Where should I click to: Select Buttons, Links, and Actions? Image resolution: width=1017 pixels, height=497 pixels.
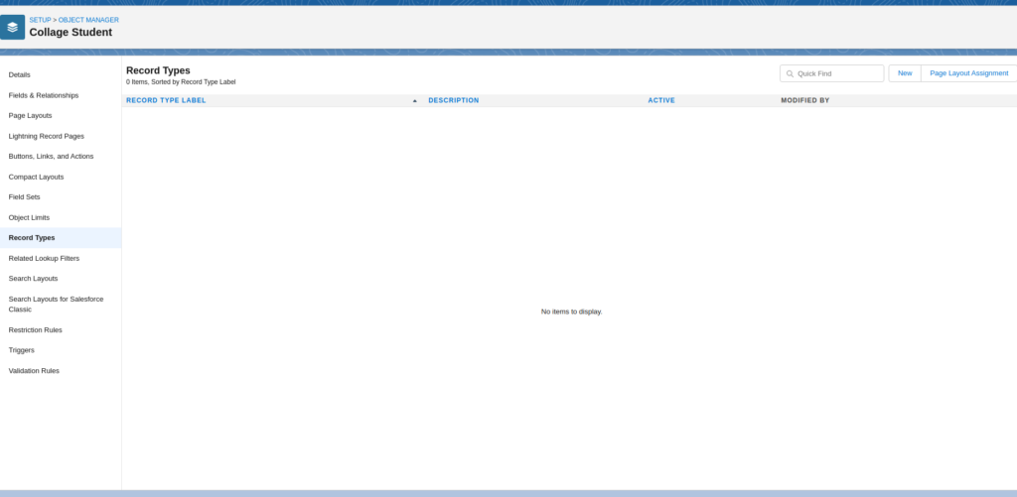tap(50, 156)
